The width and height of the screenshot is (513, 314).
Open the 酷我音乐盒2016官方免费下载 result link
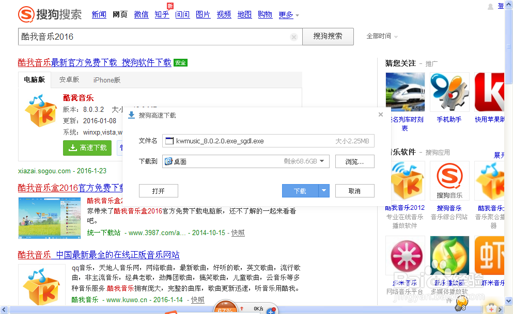70,188
